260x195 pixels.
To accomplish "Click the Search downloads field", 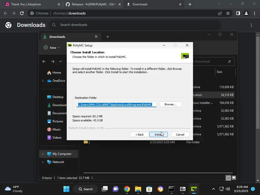I will 135,25.
